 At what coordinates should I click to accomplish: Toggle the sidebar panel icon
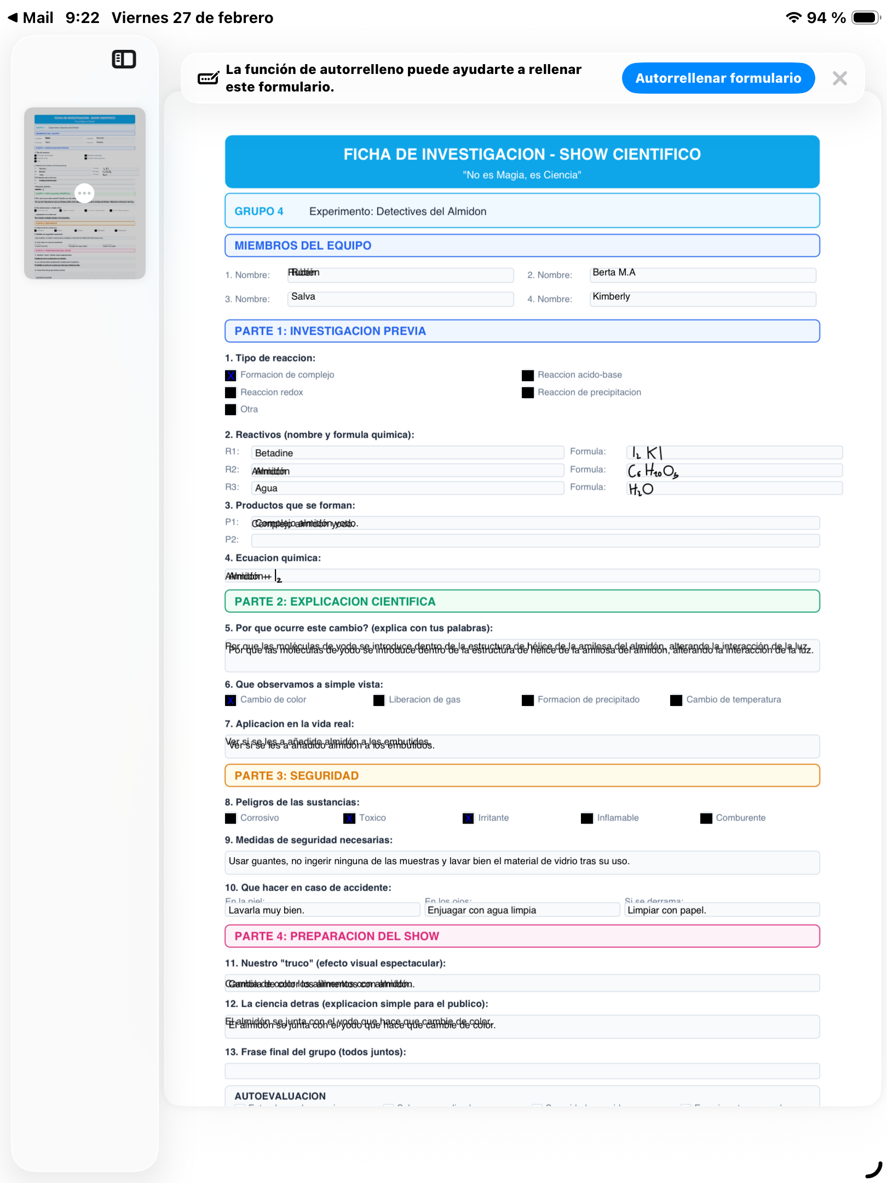click(x=124, y=59)
